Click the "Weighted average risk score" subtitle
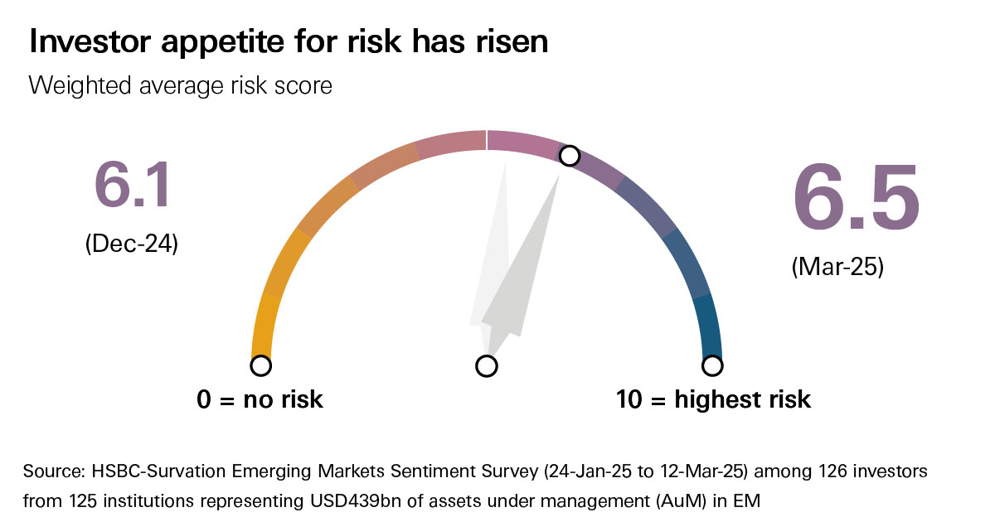This screenshot has height=522, width=995. click(x=181, y=85)
